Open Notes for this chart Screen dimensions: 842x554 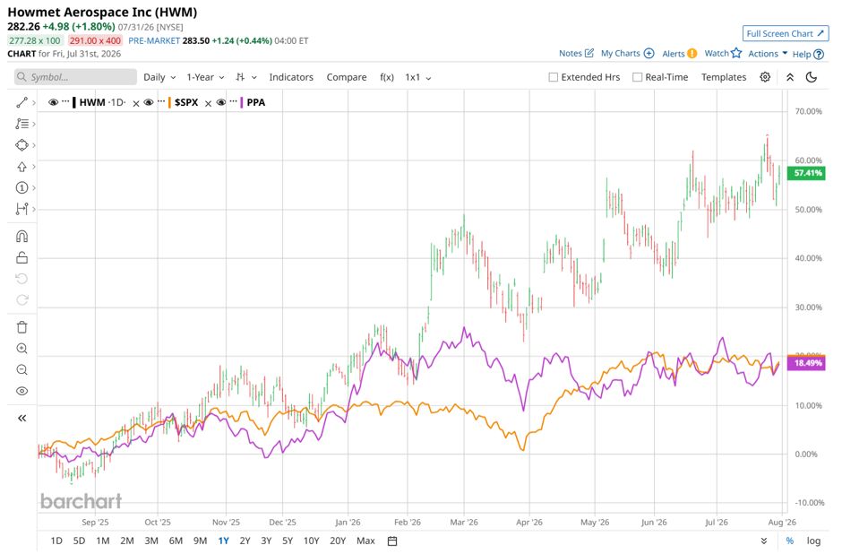point(576,53)
